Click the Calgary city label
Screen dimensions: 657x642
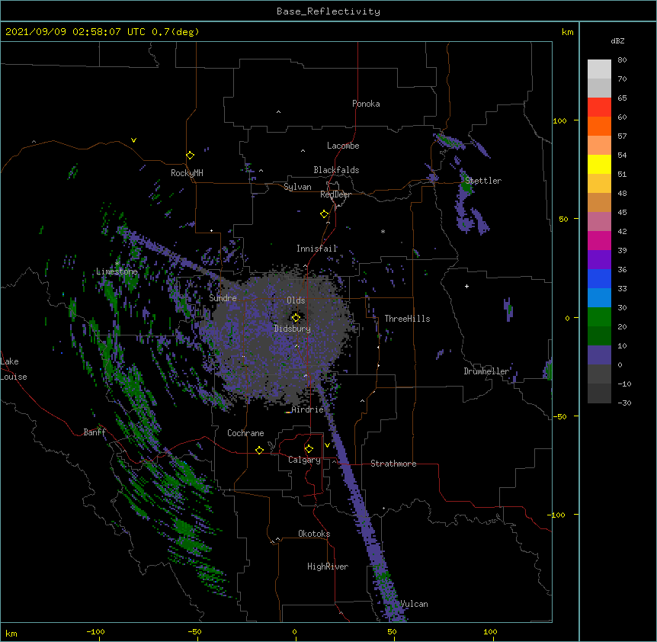coord(304,460)
